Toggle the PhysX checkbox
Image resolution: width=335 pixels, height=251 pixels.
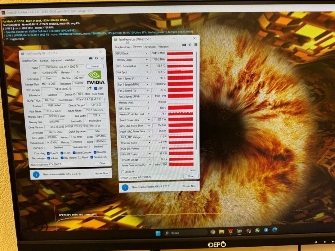pos(80,157)
